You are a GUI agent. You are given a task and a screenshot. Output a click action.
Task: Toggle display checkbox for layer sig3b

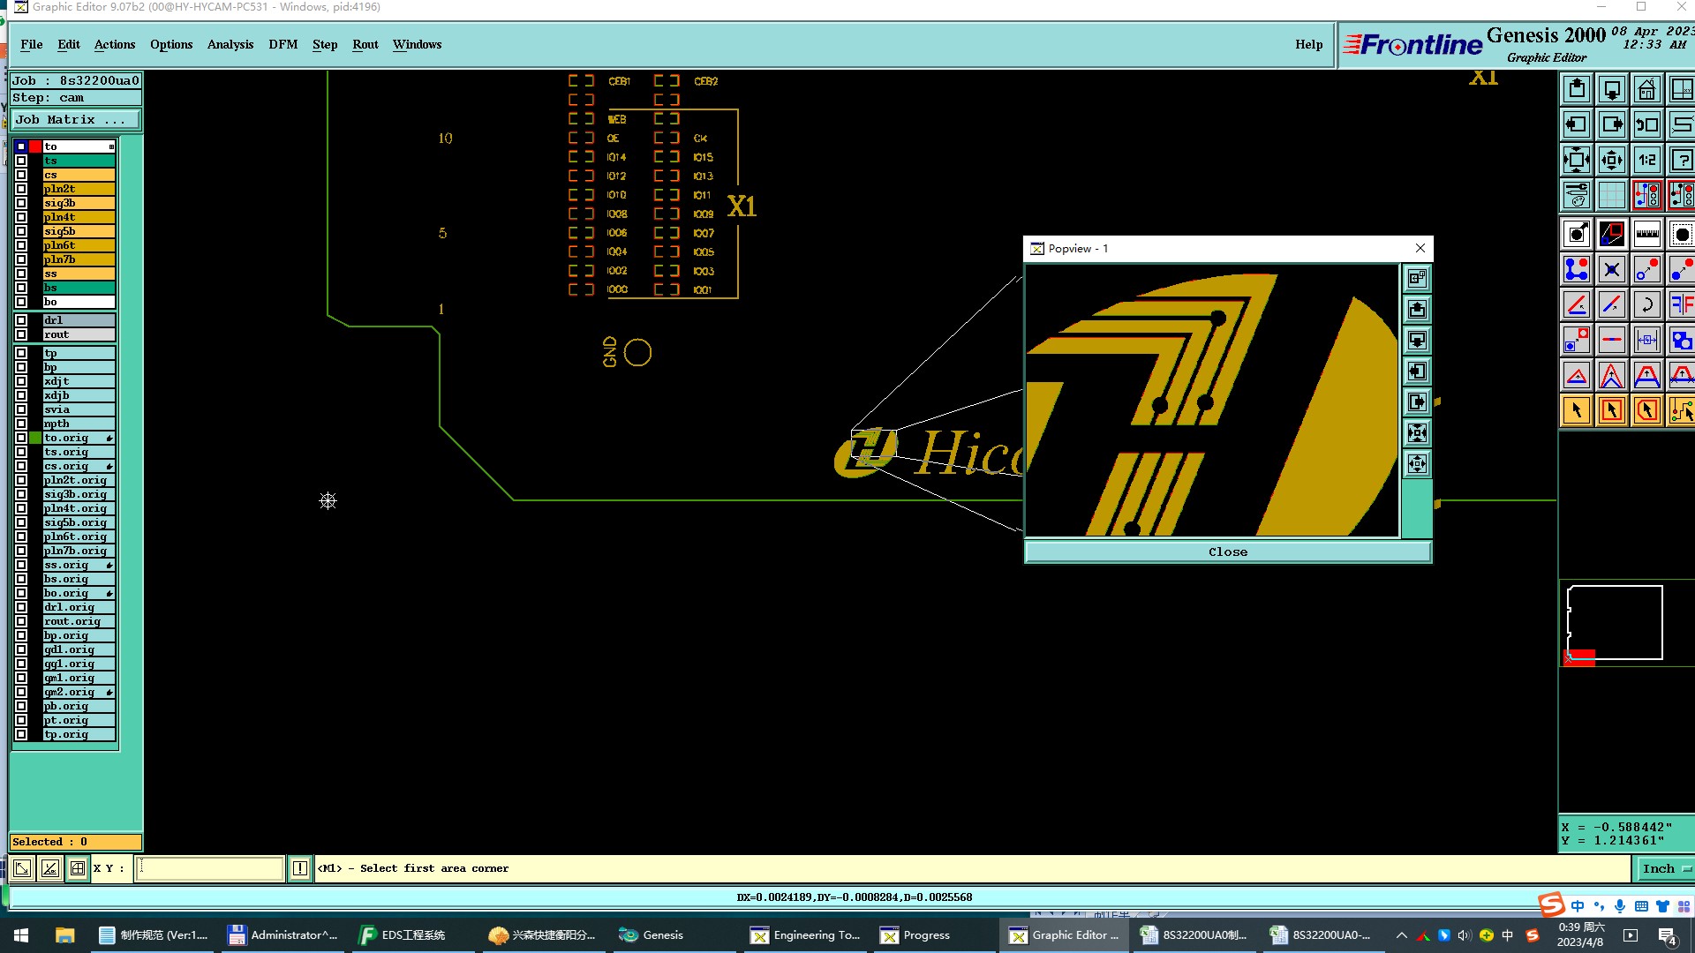tap(21, 203)
